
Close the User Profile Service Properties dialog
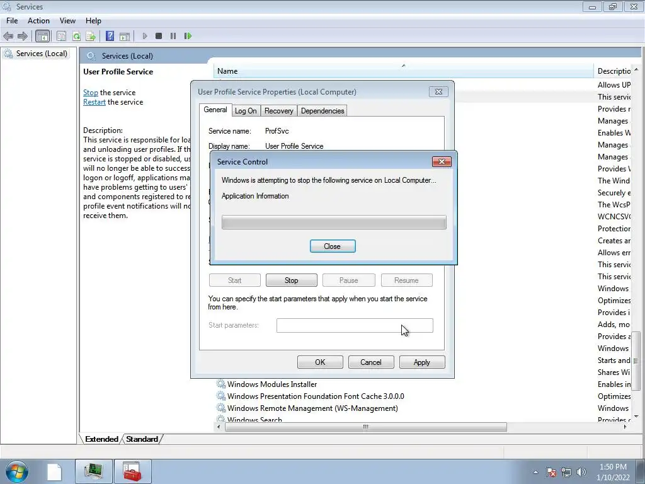[438, 92]
